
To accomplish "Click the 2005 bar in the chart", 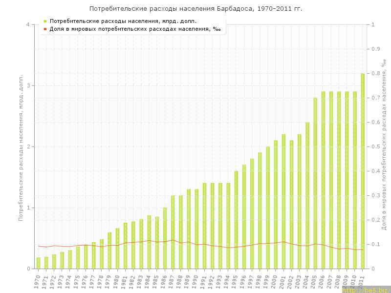I will click(x=315, y=183).
